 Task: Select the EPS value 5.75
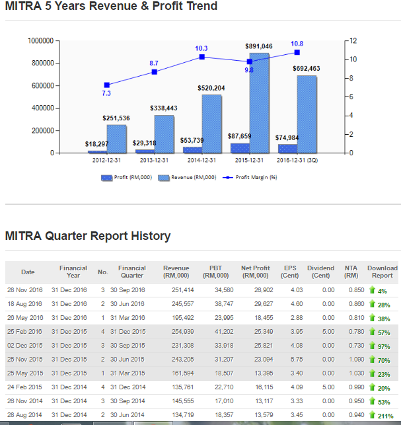pyautogui.click(x=297, y=360)
